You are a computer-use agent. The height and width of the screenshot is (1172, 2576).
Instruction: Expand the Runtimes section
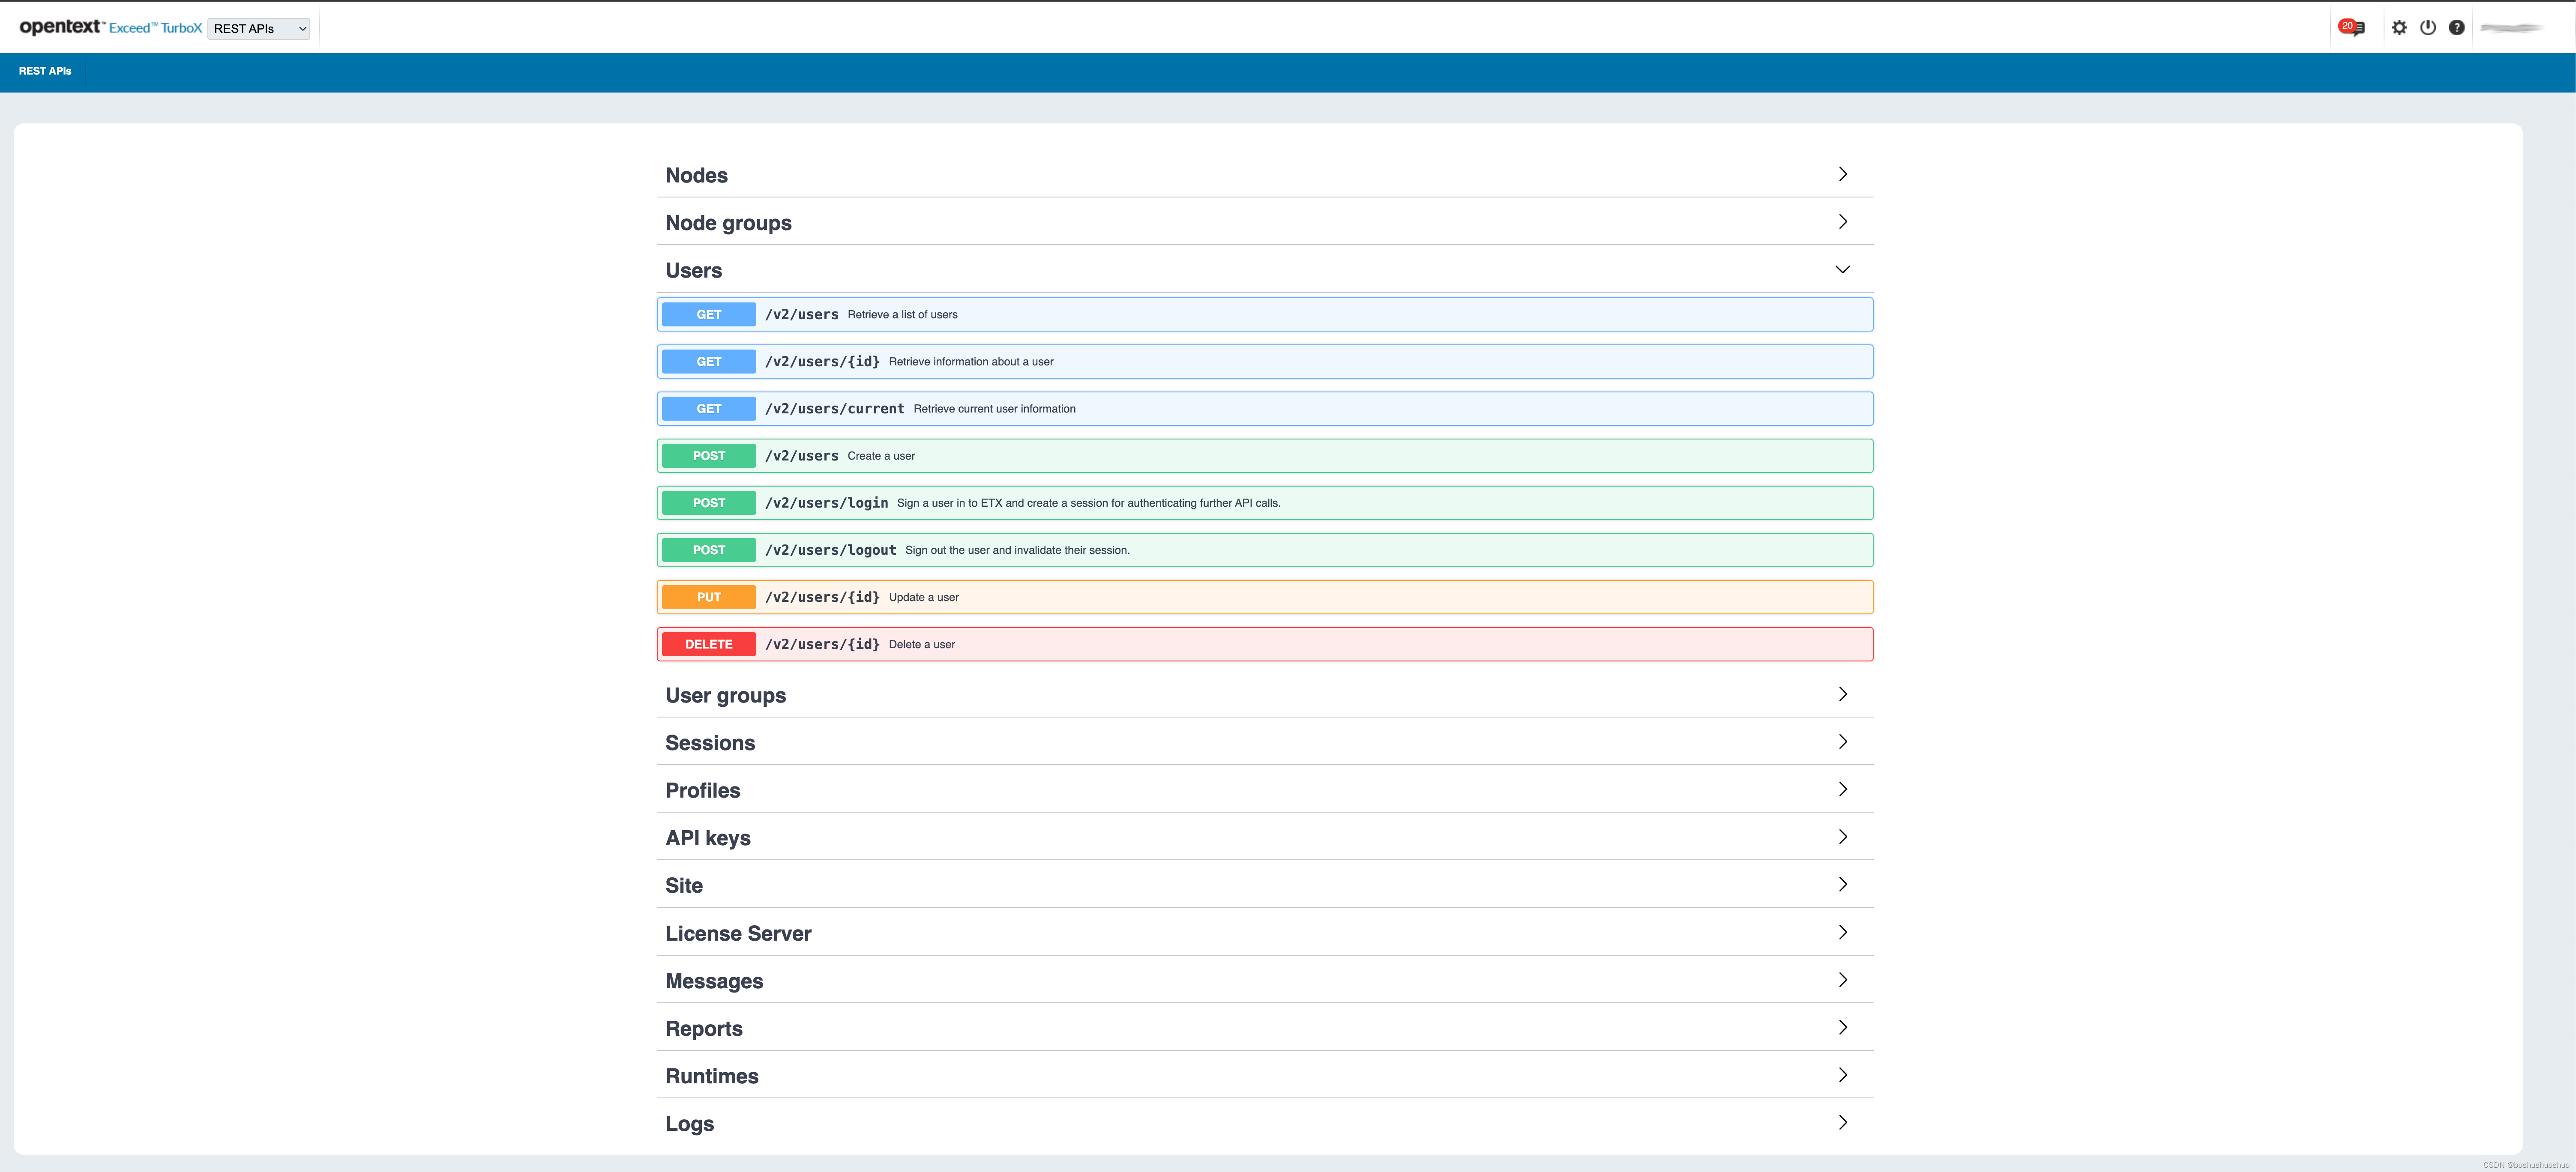[1264, 1076]
